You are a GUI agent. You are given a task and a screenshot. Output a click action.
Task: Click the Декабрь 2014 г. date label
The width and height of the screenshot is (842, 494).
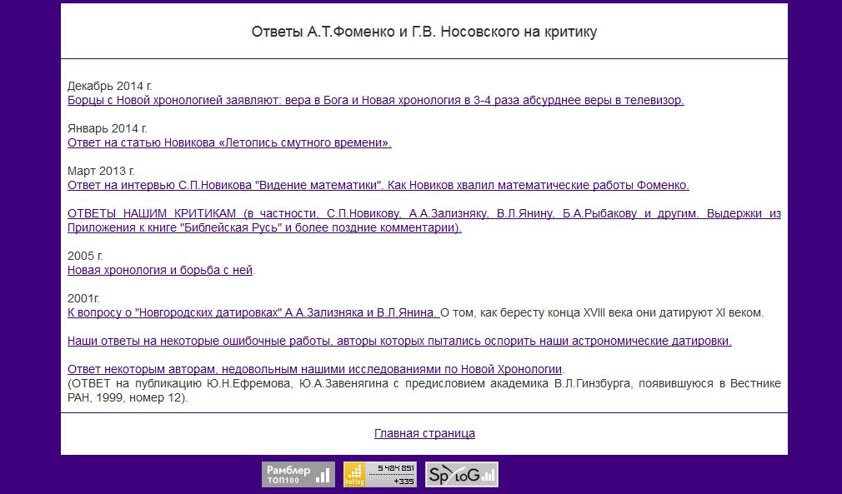coord(109,86)
